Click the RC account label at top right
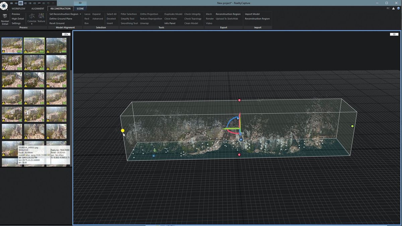This screenshot has width=402, height=226. pyautogui.click(x=388, y=8)
